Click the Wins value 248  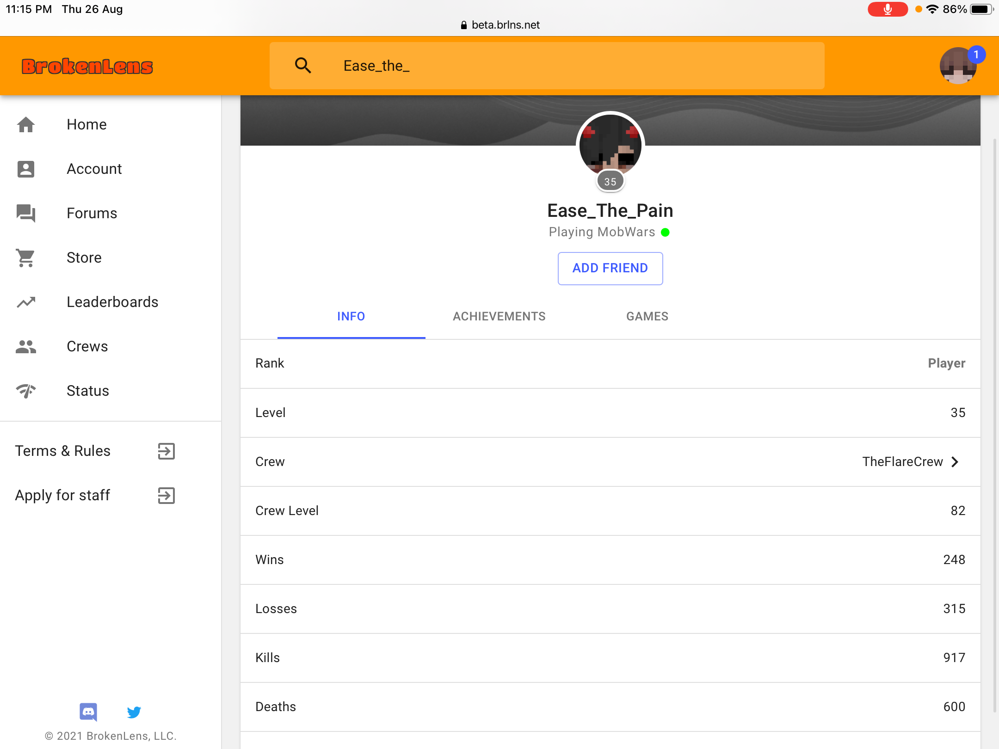click(x=954, y=559)
